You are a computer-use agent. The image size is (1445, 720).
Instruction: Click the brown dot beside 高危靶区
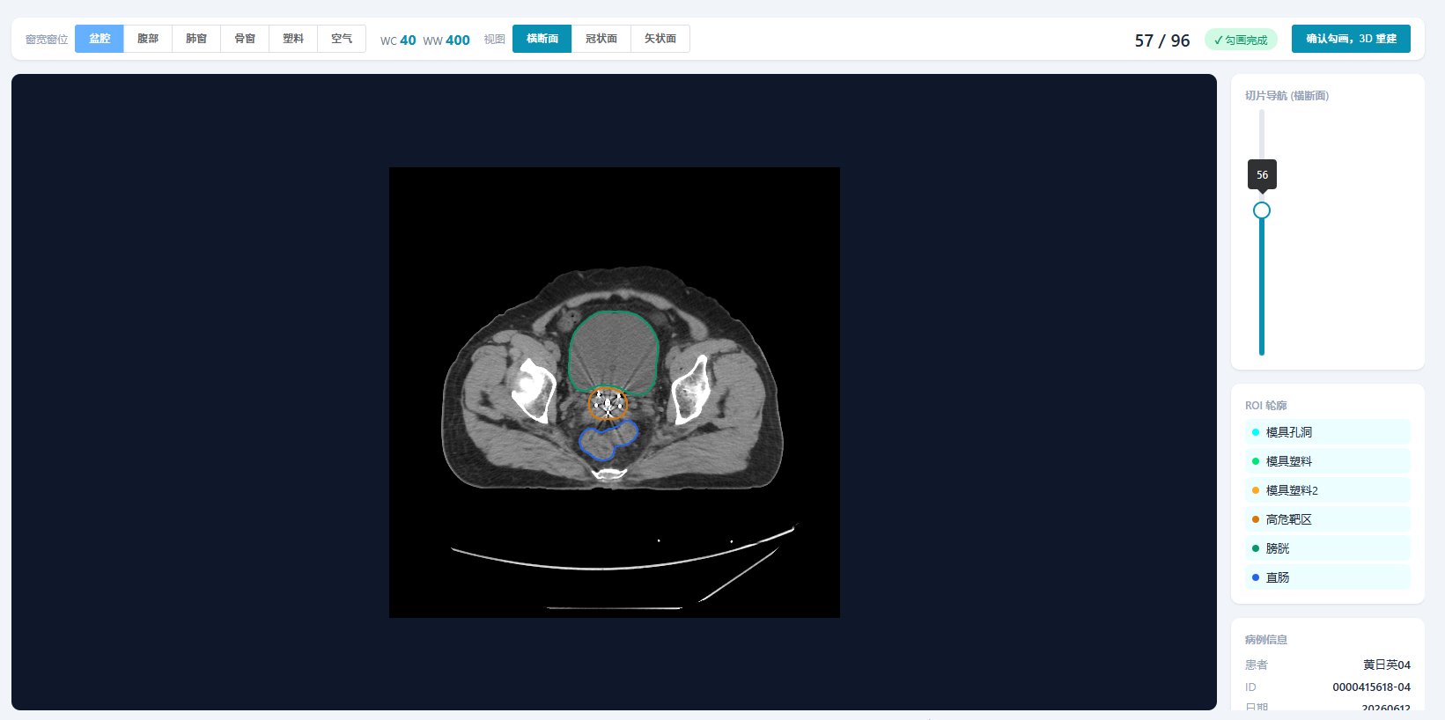point(1256,519)
